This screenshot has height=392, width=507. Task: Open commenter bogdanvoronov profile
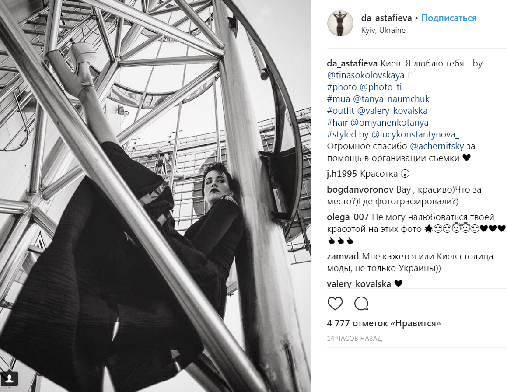coord(360,189)
